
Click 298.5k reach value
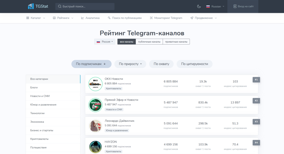(203, 124)
